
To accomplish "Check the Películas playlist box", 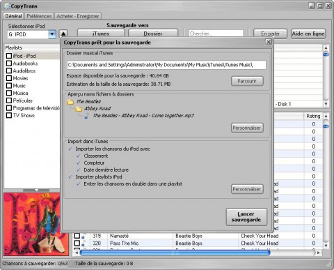I will (x=9, y=100).
